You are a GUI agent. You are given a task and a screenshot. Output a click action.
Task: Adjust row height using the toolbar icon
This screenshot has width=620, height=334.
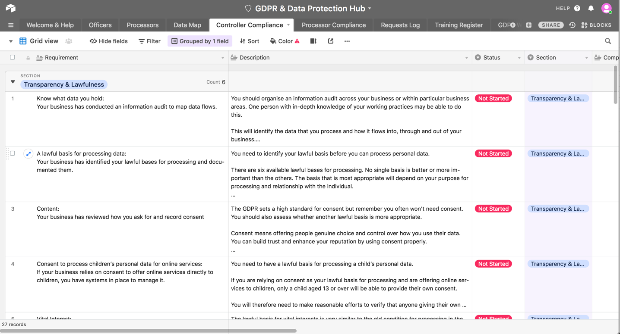(x=313, y=41)
